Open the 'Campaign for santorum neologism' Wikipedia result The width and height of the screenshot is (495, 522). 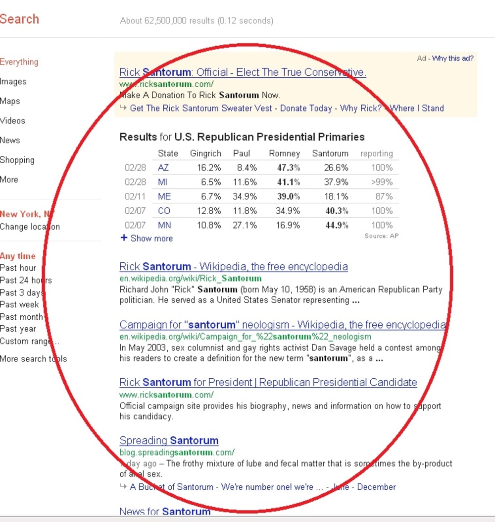pyautogui.click(x=283, y=325)
